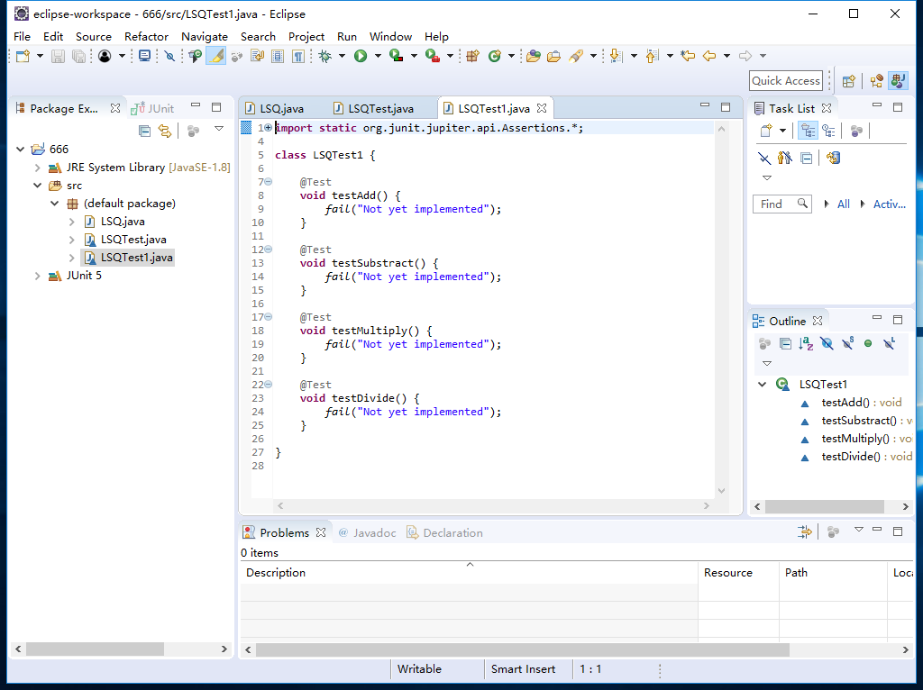Collapse LSQTest1 class in Outline

(763, 384)
